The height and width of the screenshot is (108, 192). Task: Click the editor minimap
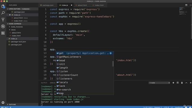(183, 11)
